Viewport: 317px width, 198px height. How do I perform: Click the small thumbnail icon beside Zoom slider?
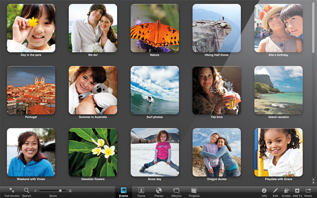[36, 190]
